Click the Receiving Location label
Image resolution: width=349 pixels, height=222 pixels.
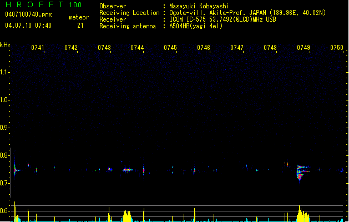tap(129, 13)
